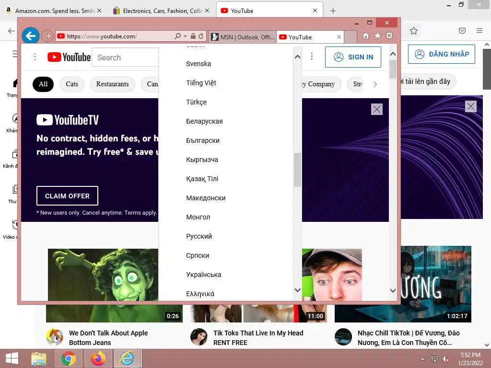Choose Български language
Screen dimensions: 491x368
point(203,140)
